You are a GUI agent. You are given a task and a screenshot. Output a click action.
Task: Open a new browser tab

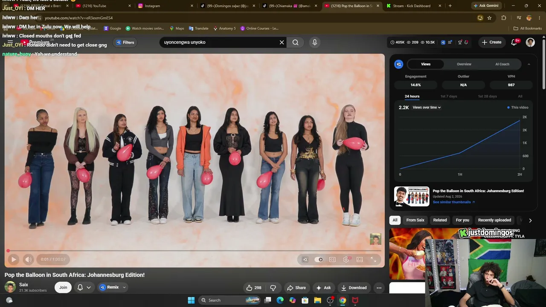point(450,6)
